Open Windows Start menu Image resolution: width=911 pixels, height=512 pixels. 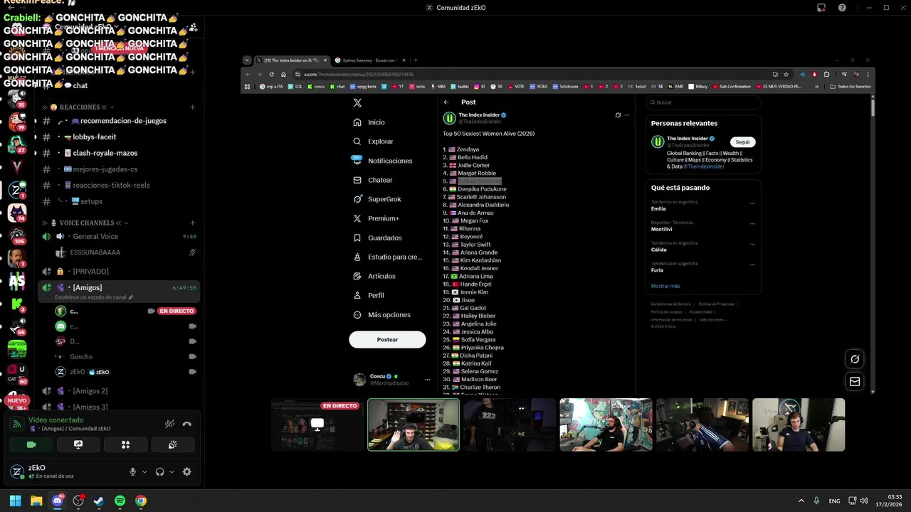[x=15, y=501]
